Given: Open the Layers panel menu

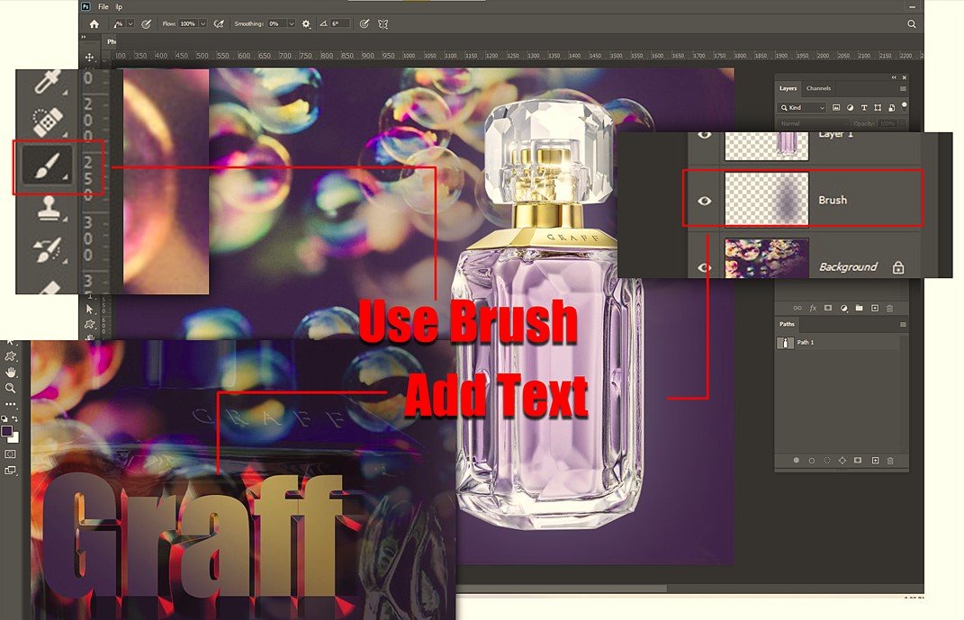Looking at the screenshot, I should (903, 88).
